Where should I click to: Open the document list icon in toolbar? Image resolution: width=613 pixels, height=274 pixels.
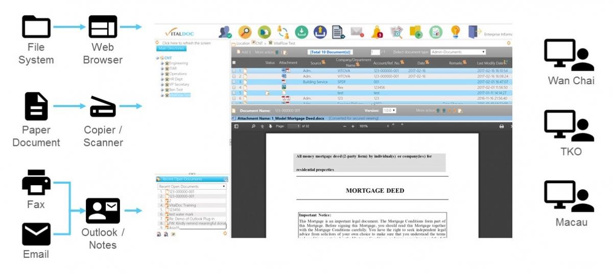coord(338,32)
